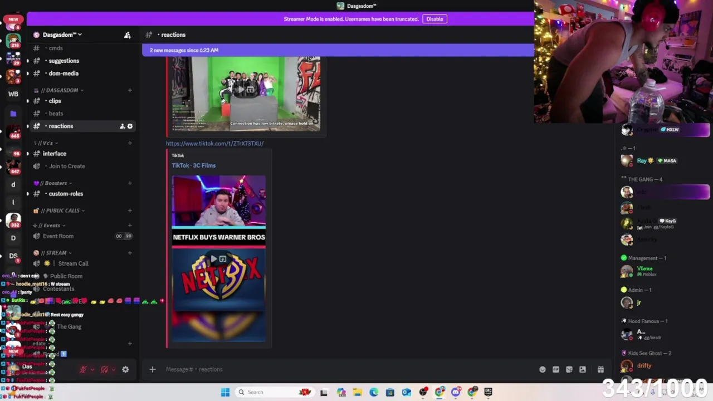The image size is (713, 401).
Task: Add channel to // Boosters category
Action: tap(130, 183)
